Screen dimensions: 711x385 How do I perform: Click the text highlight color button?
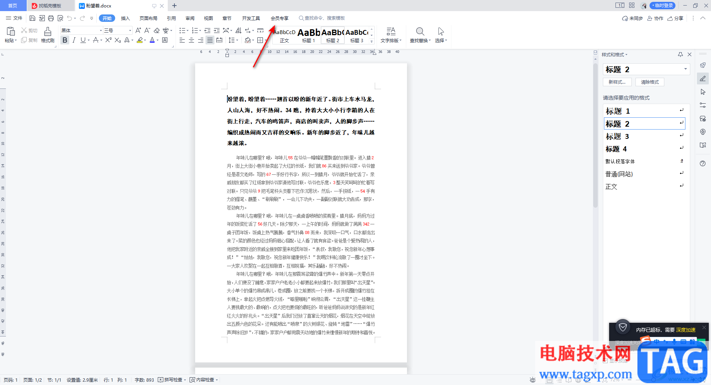(x=139, y=40)
